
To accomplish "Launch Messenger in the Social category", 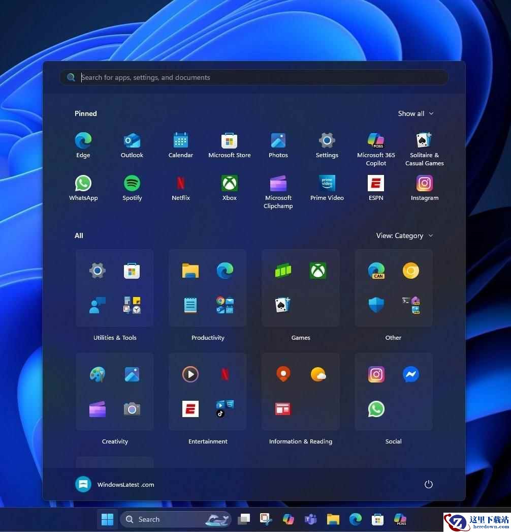I will 411,374.
